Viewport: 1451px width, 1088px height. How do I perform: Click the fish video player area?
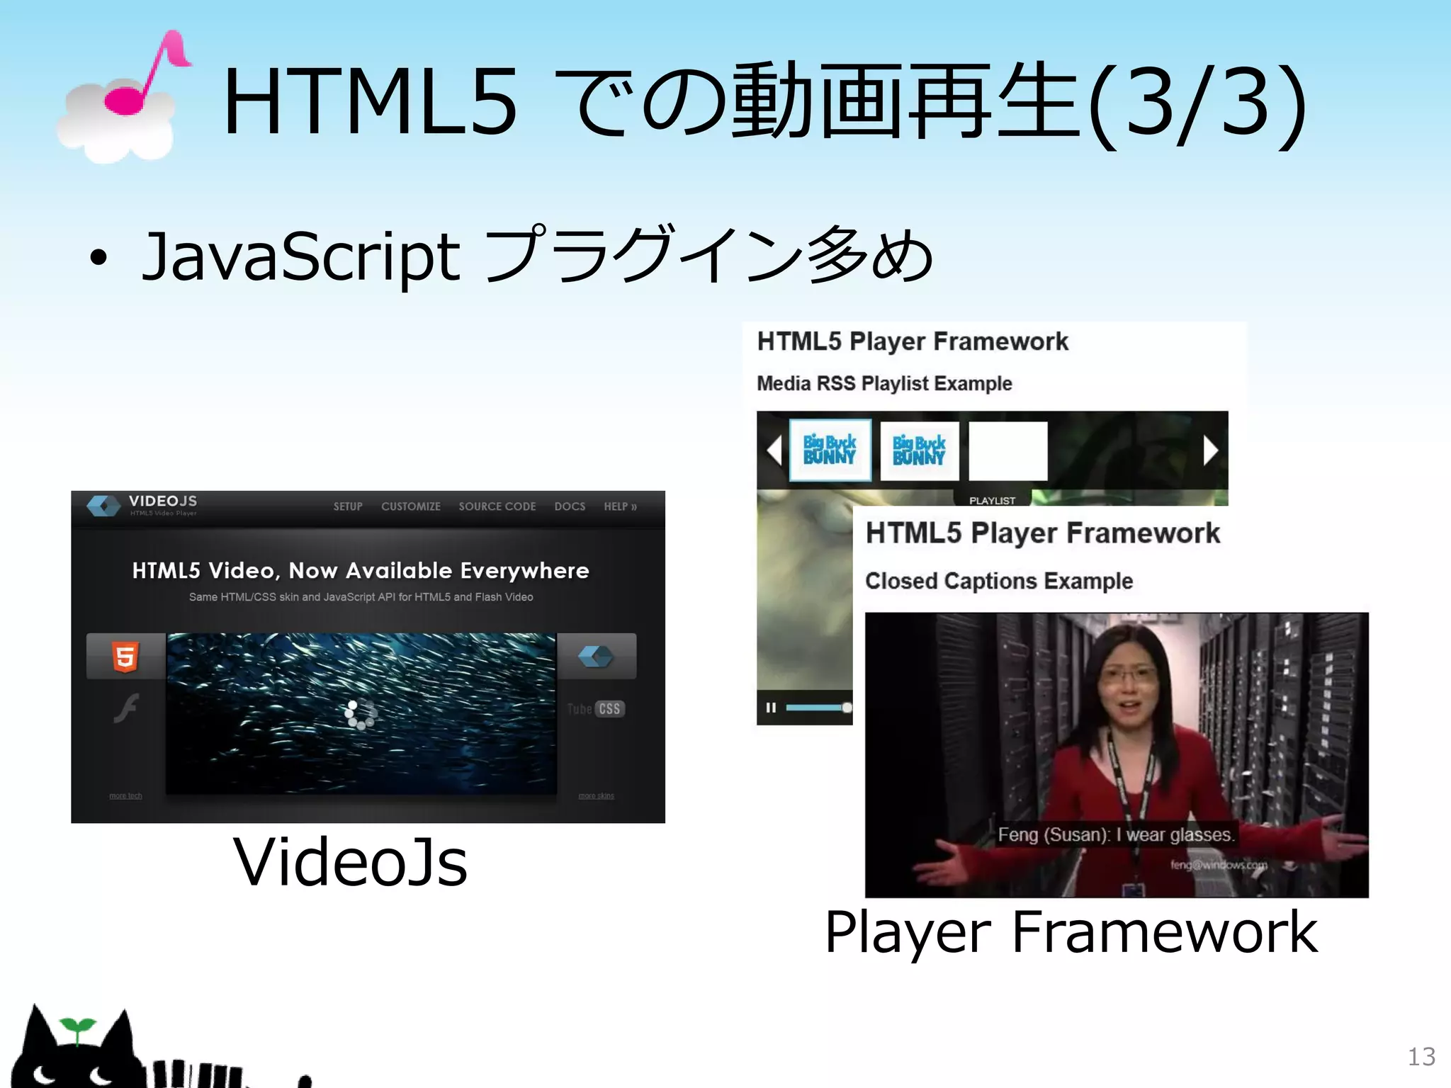coord(361,713)
